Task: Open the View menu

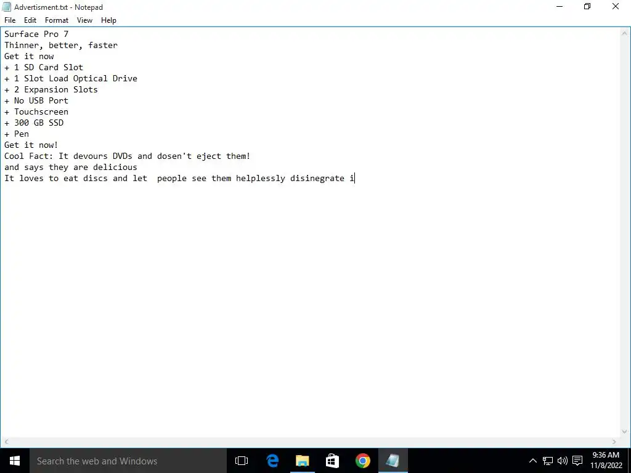Action: pyautogui.click(x=84, y=20)
